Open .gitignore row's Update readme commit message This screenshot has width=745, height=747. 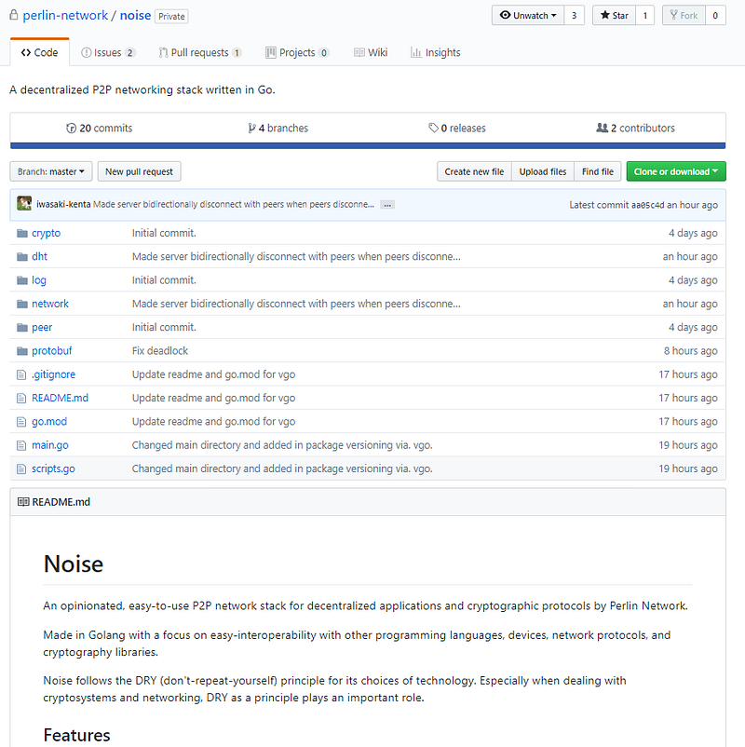[213, 374]
